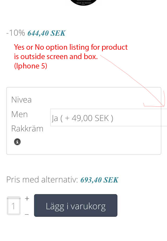Click the red (Iphone 5) note
The image size is (167, 241).
(31, 66)
